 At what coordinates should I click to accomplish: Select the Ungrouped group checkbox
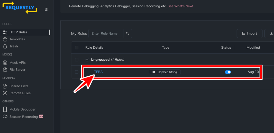[x=77, y=60]
